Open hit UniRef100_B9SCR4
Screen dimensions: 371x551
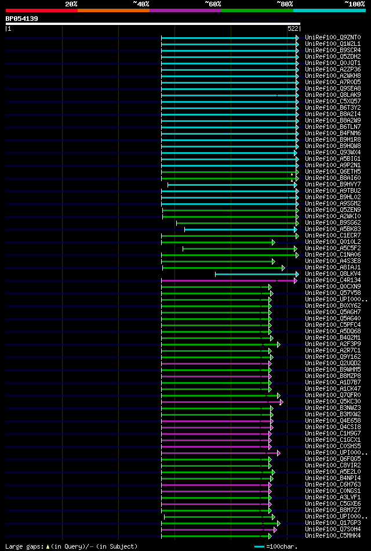tap(333, 51)
